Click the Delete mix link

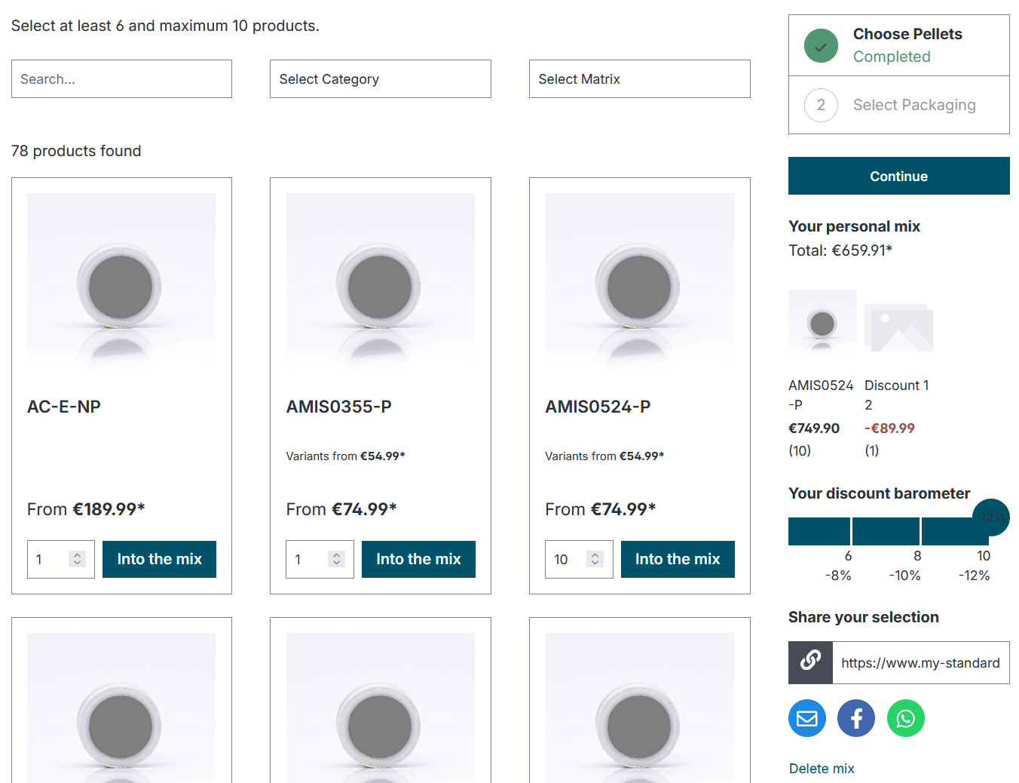(x=822, y=768)
